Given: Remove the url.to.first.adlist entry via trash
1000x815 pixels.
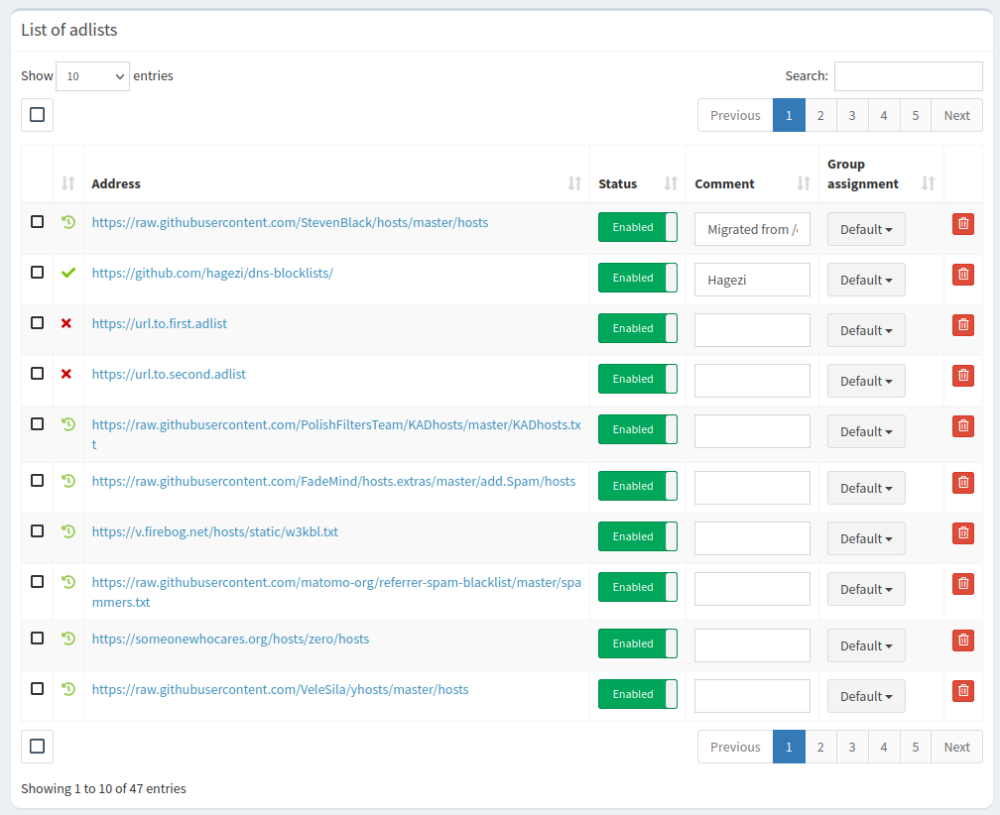Looking at the screenshot, I should point(962,325).
